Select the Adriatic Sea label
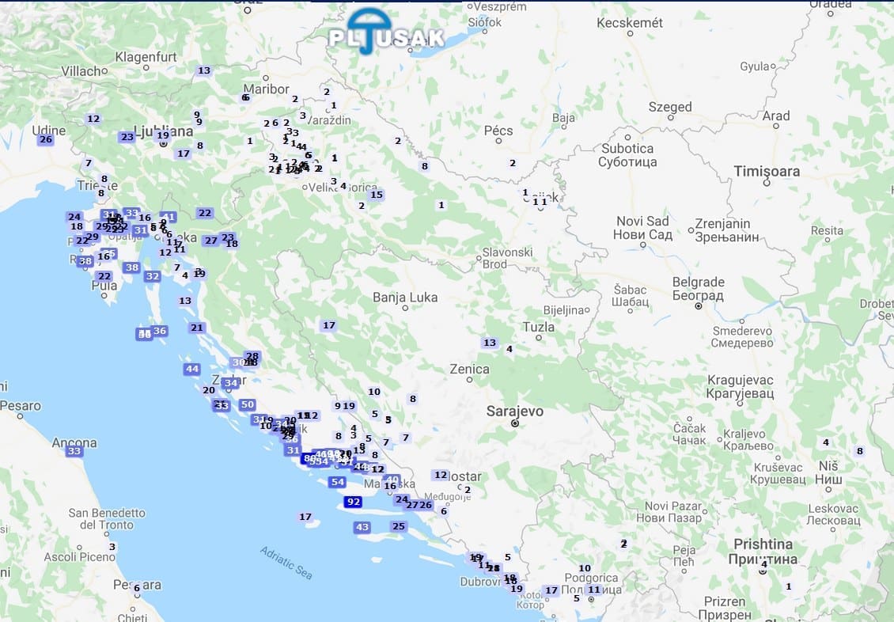The width and height of the screenshot is (894, 622). click(x=286, y=563)
